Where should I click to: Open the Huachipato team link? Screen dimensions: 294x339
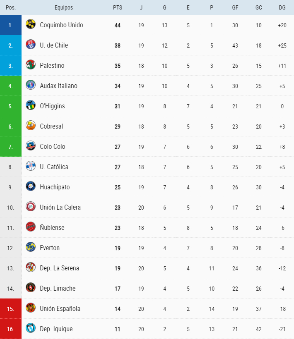tap(55, 187)
